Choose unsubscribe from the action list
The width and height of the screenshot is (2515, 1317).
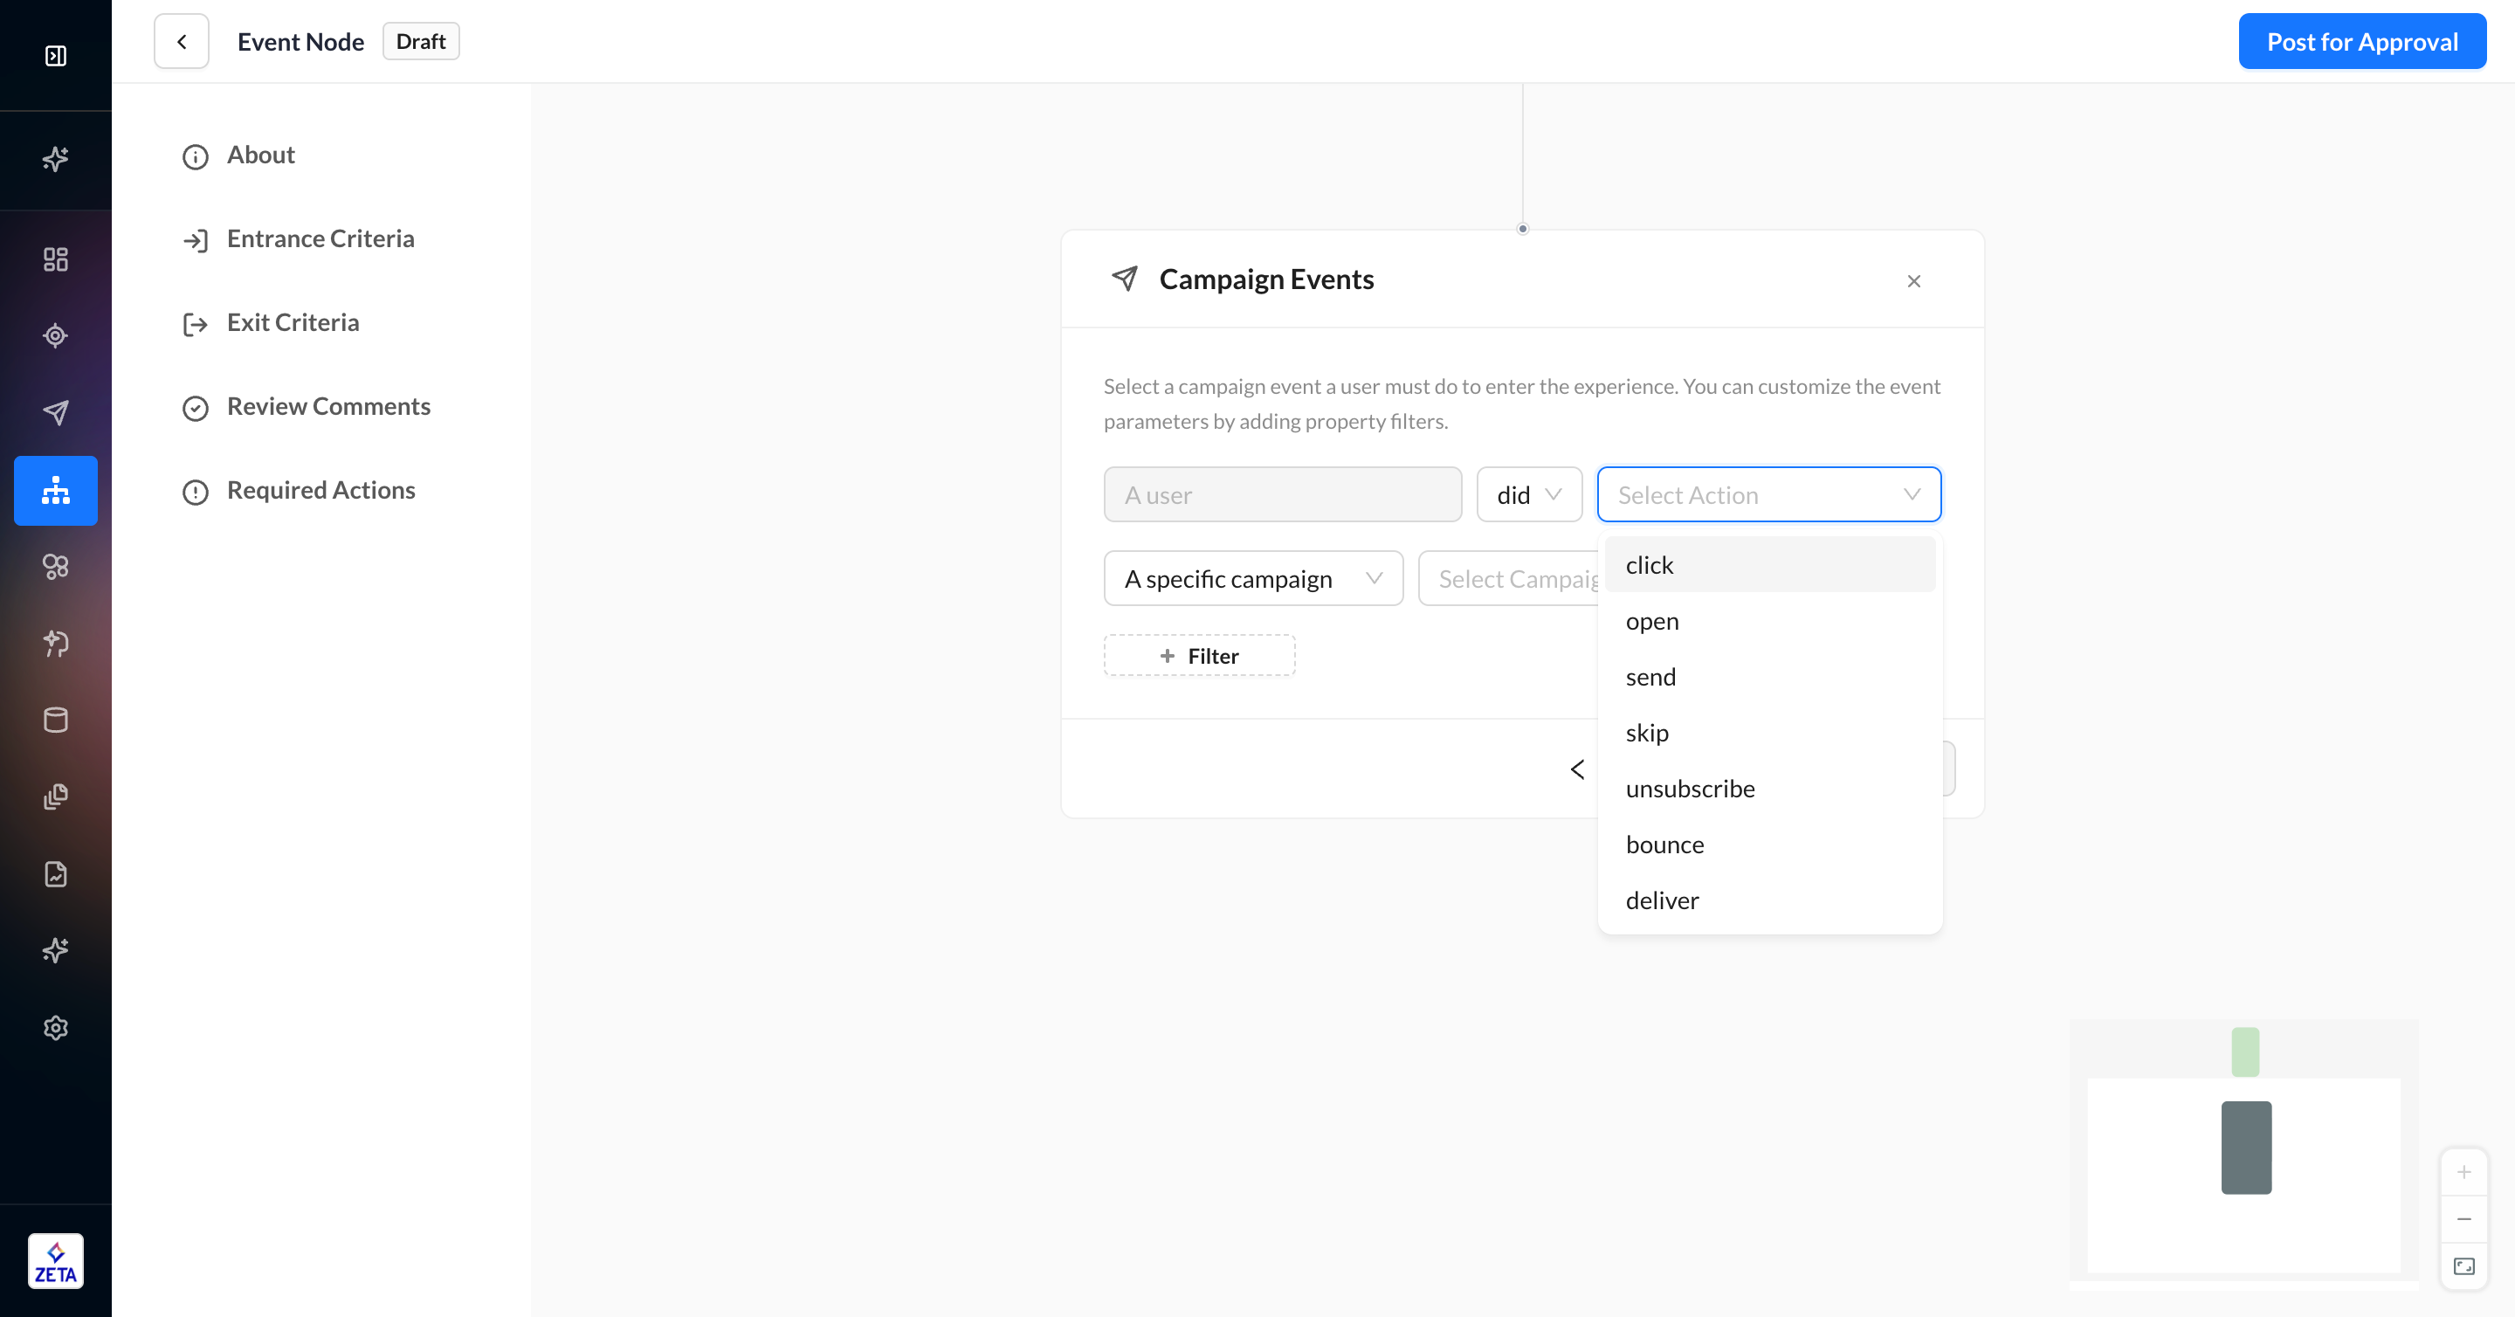[x=1690, y=789]
